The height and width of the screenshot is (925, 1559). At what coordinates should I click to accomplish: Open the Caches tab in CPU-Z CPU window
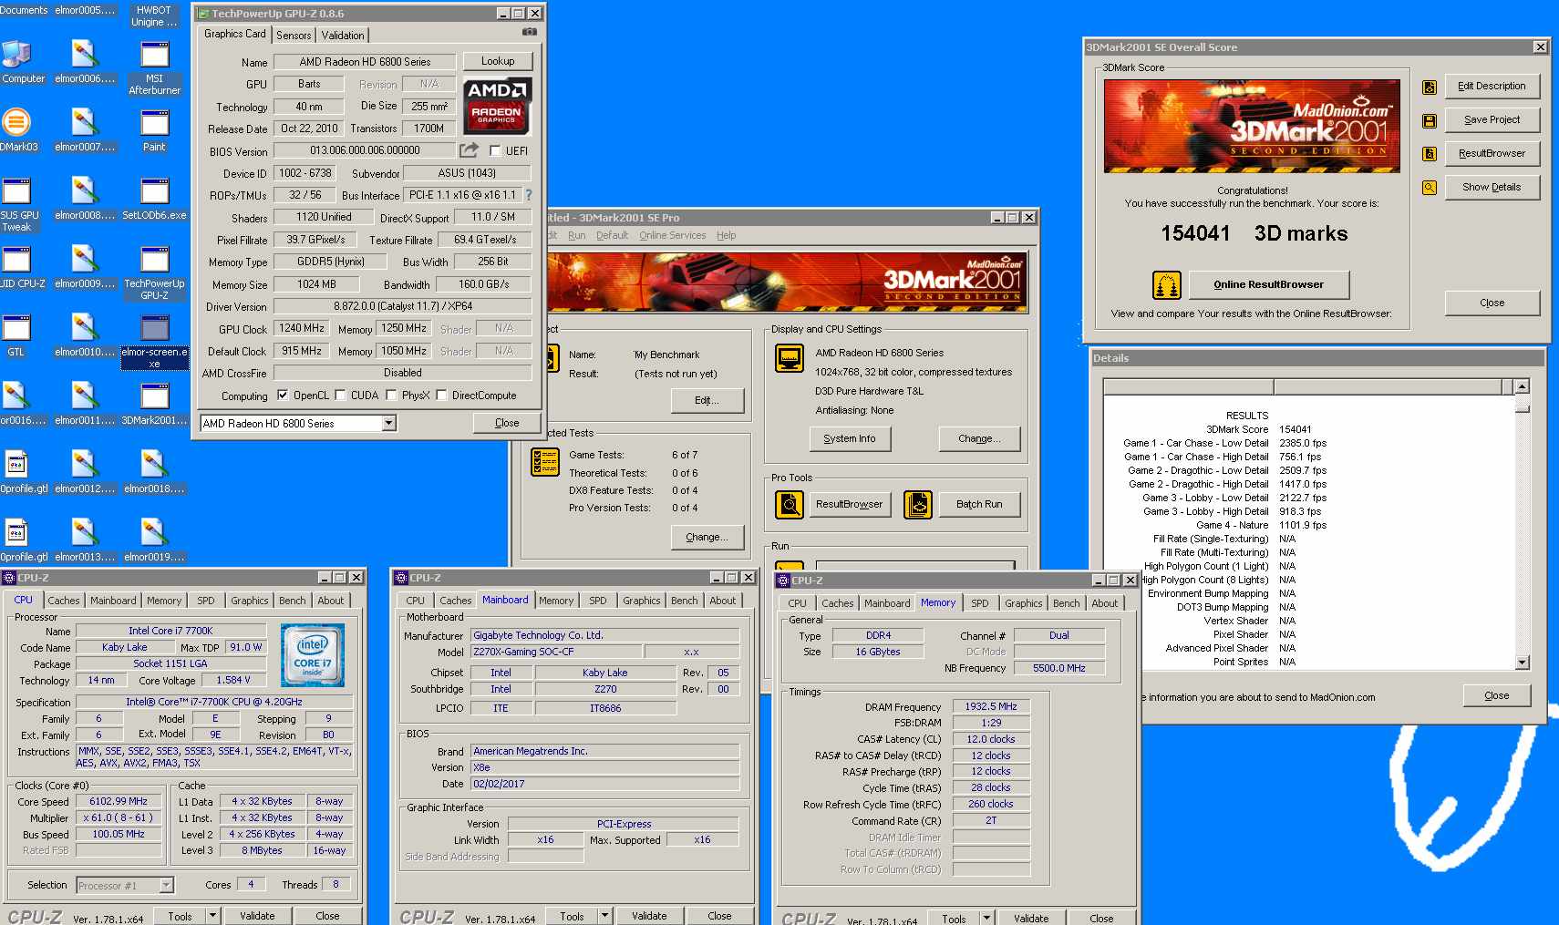coord(64,601)
